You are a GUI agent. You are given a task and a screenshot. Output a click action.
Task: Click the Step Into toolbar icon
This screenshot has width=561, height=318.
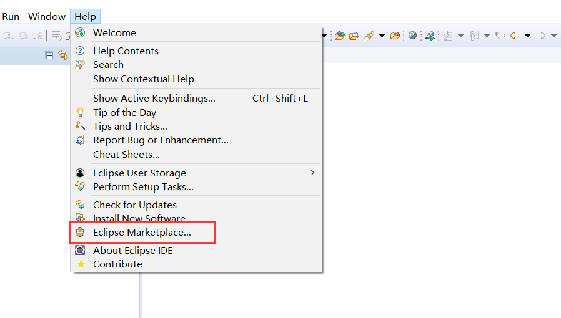coord(9,36)
